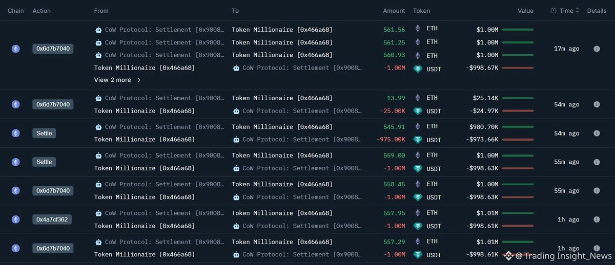This screenshot has width=615, height=265.
Task: Open CoW Protocol: Settlement sender of 561.56 ETH
Action: [165, 30]
